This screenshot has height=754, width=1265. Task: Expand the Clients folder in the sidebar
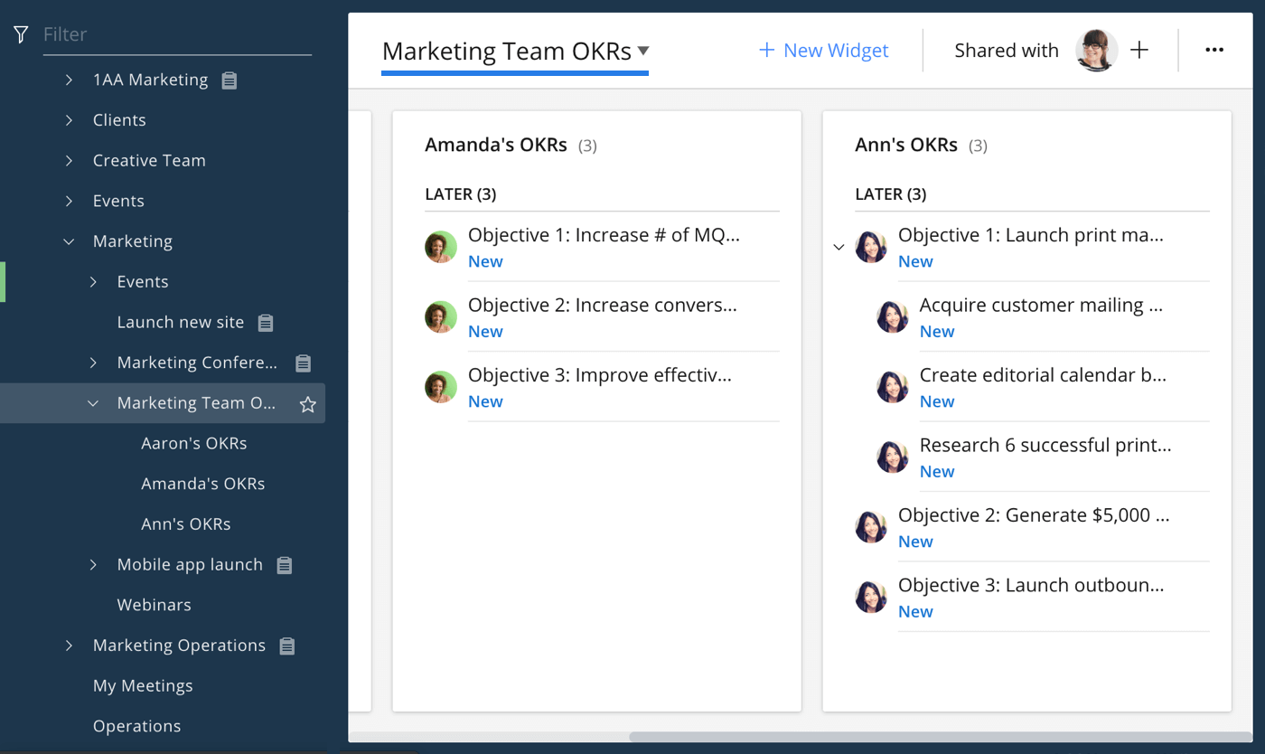pyautogui.click(x=68, y=119)
